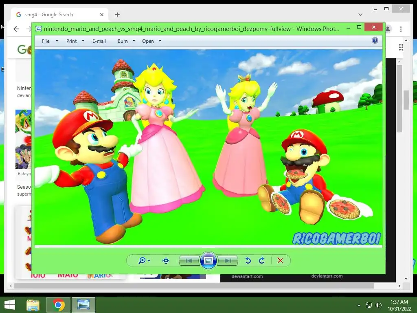Minimize the Photo Viewer window
This screenshot has width=417, height=313.
pyautogui.click(x=348, y=27)
